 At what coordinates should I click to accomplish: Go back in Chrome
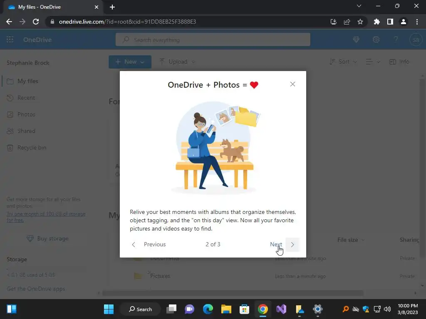point(9,22)
